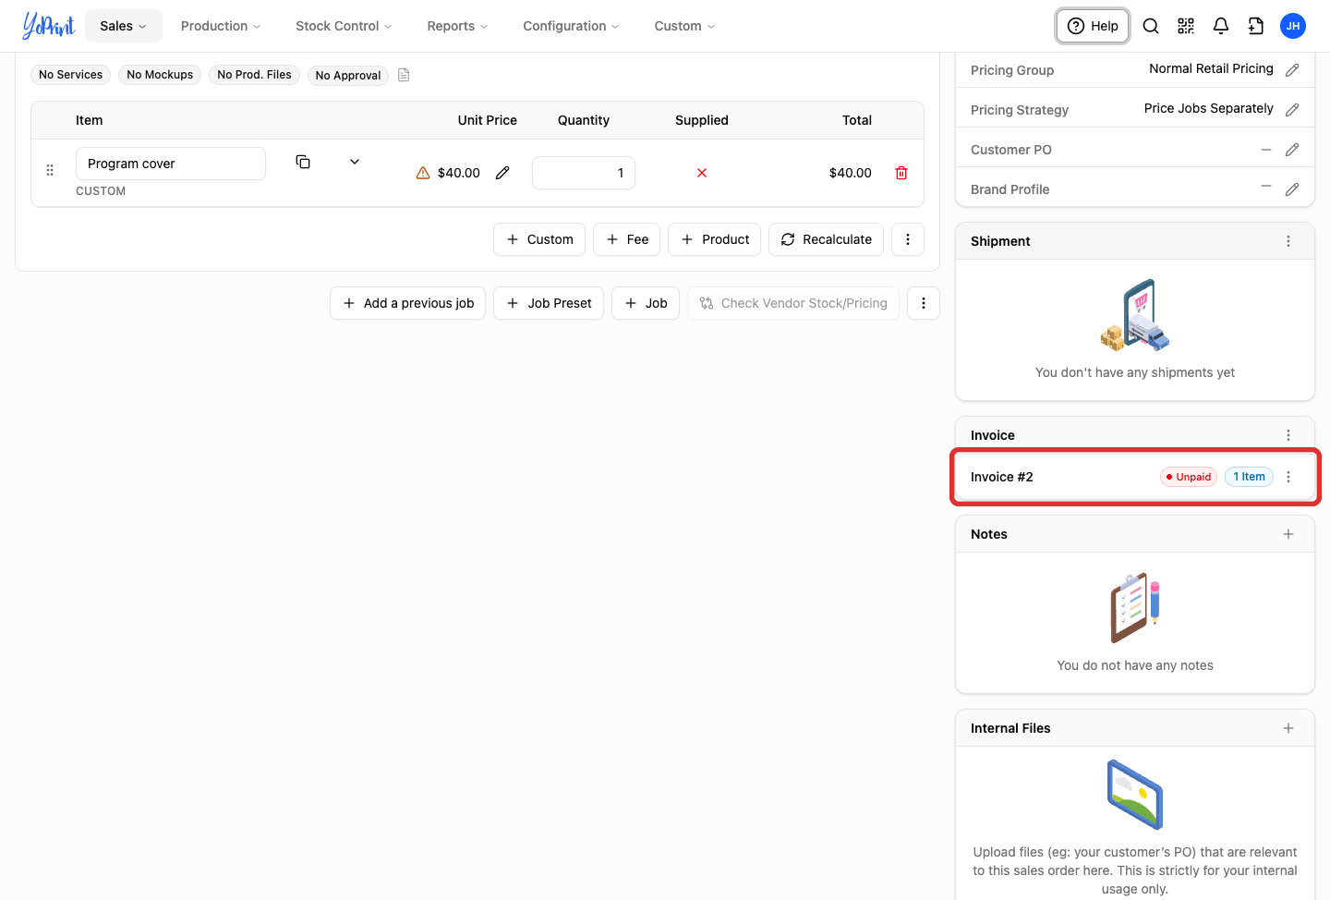Open the Custom menu in navigation bar

pos(684,26)
